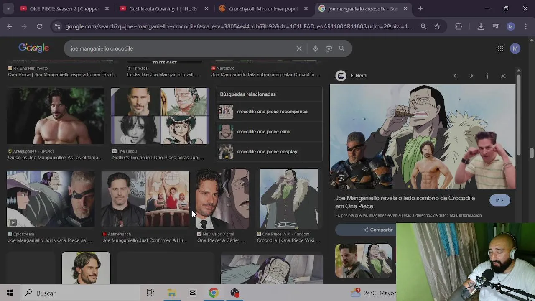
Task: Open the Windows Start menu
Action: point(10,293)
